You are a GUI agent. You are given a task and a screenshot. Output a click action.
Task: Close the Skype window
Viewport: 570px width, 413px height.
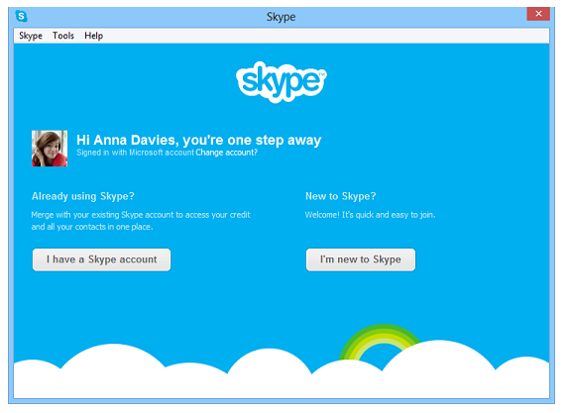[x=538, y=14]
